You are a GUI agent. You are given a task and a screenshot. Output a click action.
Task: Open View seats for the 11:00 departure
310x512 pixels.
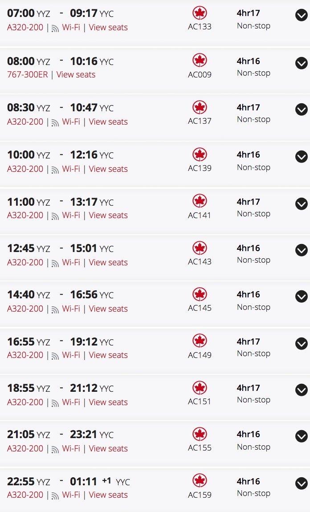point(108,215)
